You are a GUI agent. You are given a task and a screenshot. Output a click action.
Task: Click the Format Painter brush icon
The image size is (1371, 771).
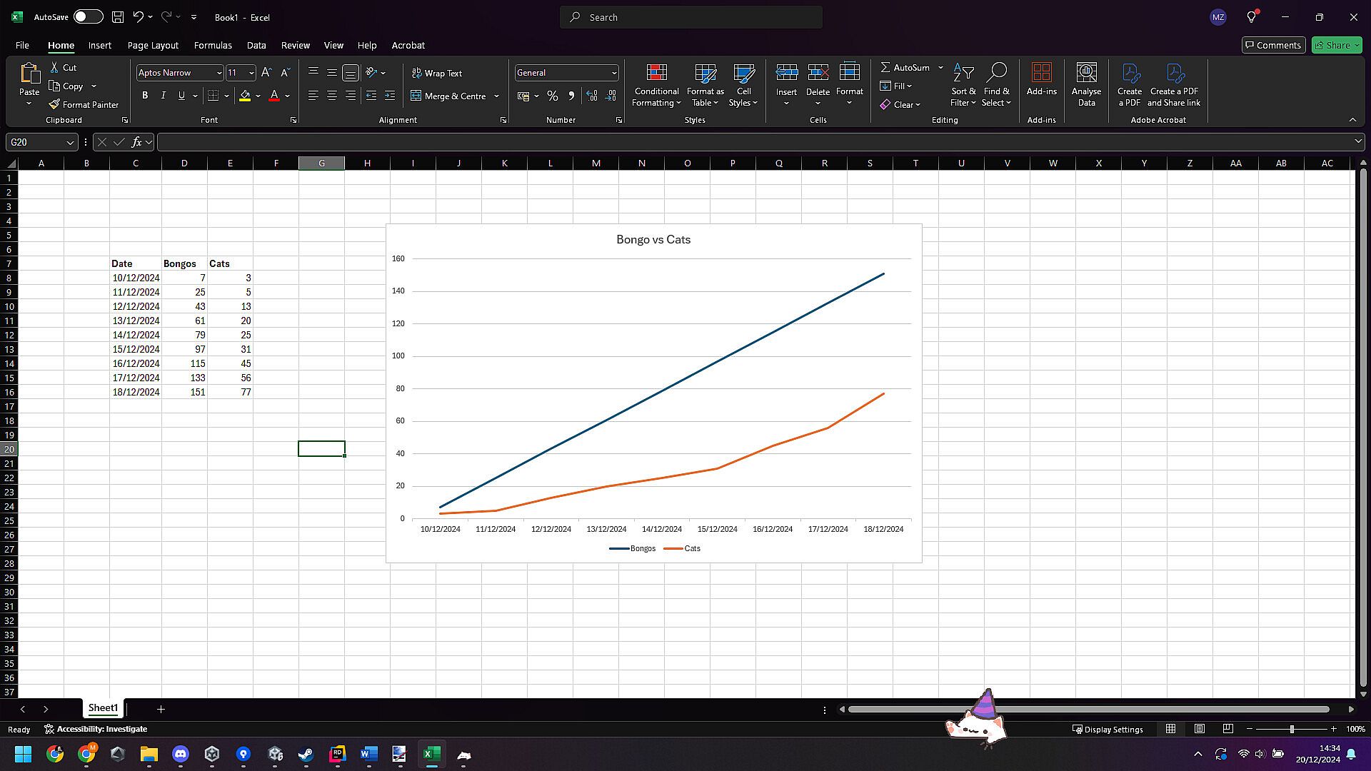click(x=54, y=104)
